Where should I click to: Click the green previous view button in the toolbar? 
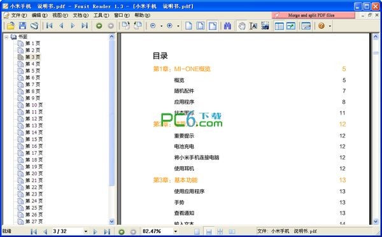pos(99,25)
